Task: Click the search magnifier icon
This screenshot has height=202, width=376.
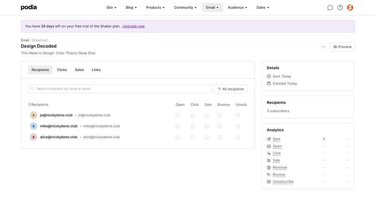Action: click(33, 89)
